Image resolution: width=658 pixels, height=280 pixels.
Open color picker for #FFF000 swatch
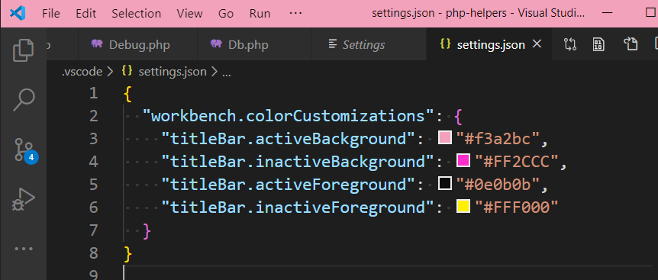tap(463, 207)
